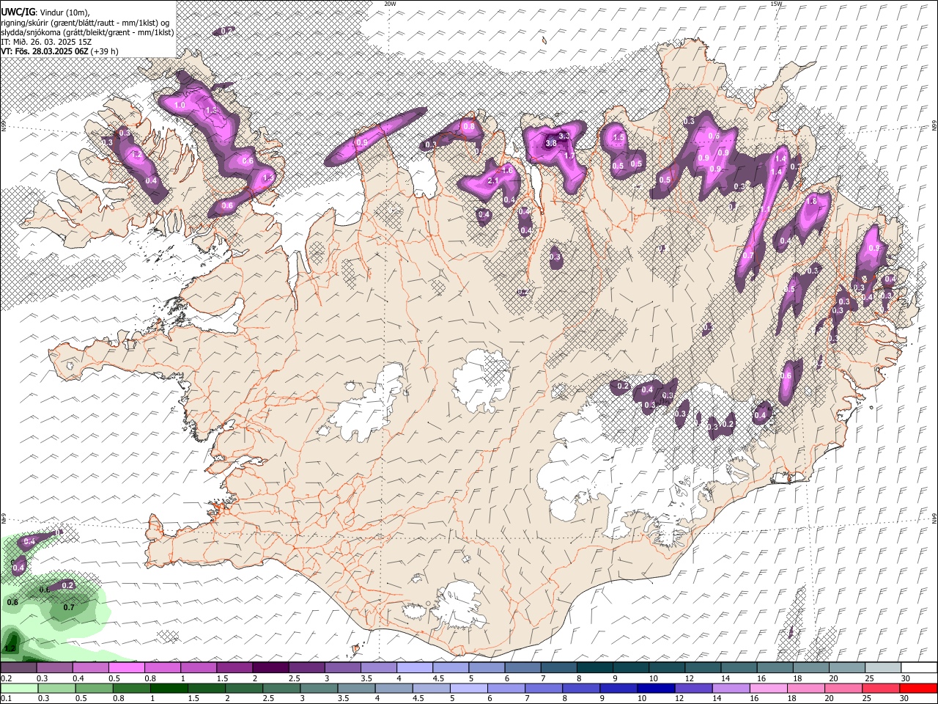Click the 1.0 snowfall value in the Westfjords
The image size is (938, 704).
tap(180, 106)
